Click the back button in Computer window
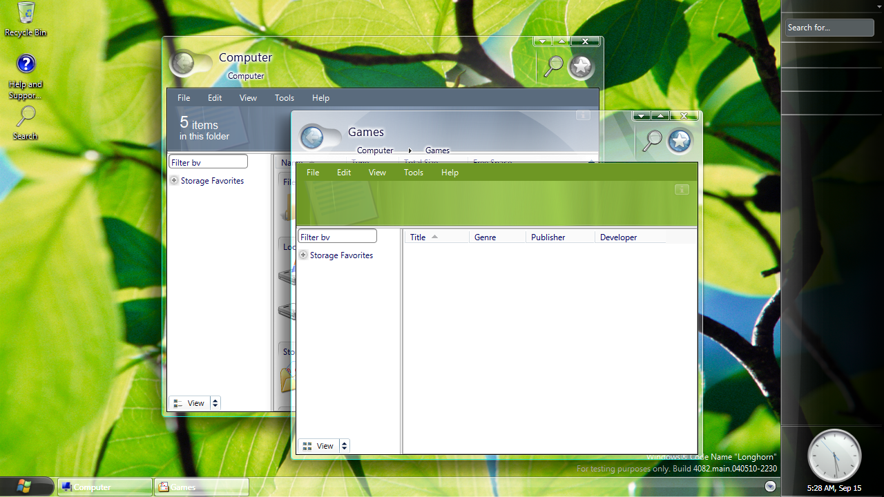 pos(184,63)
